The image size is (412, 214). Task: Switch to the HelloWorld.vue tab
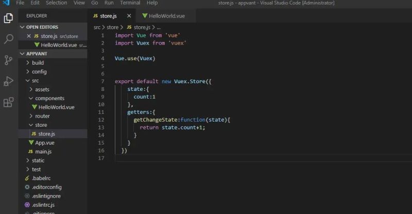tap(166, 16)
